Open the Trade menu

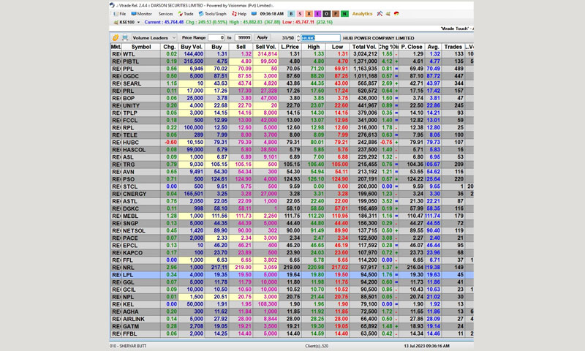[x=186, y=14]
